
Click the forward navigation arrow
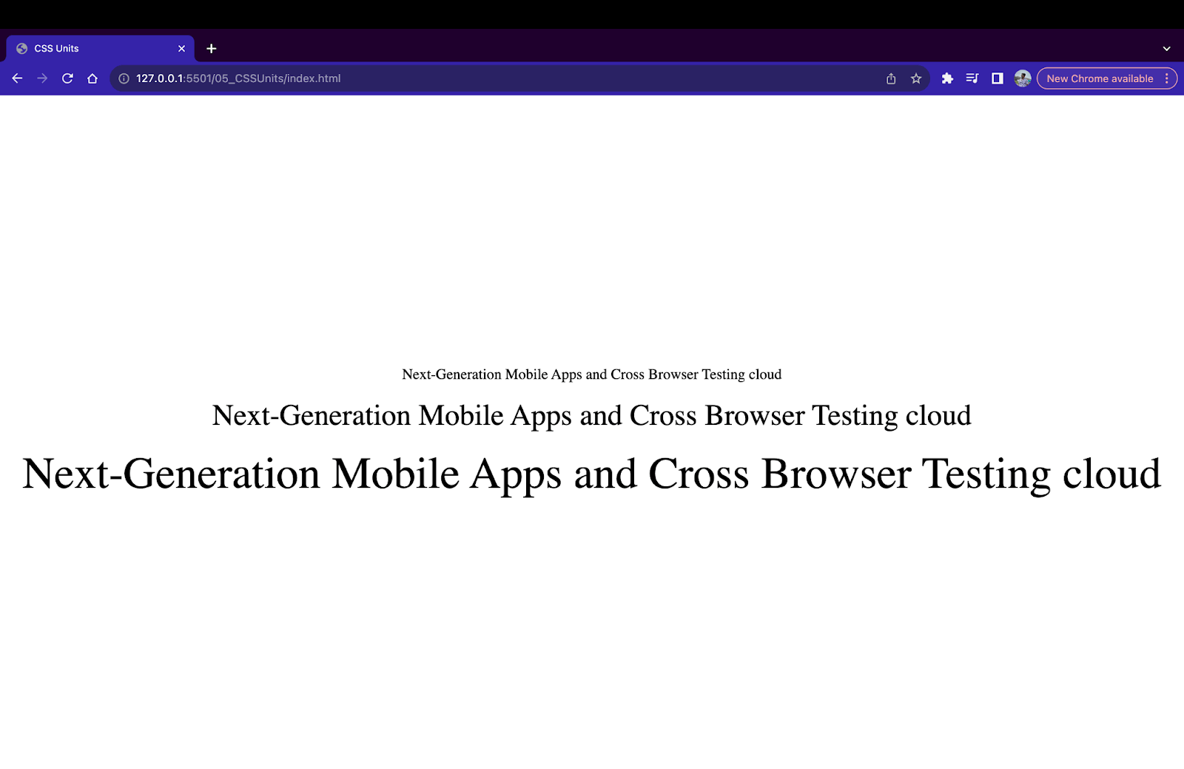point(42,78)
